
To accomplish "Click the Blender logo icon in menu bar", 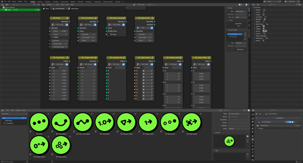I will tap(2, 2).
